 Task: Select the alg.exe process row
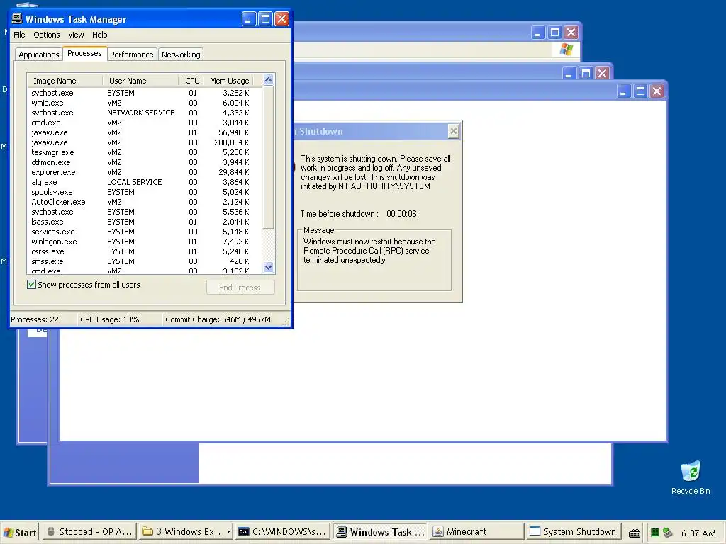(145, 182)
